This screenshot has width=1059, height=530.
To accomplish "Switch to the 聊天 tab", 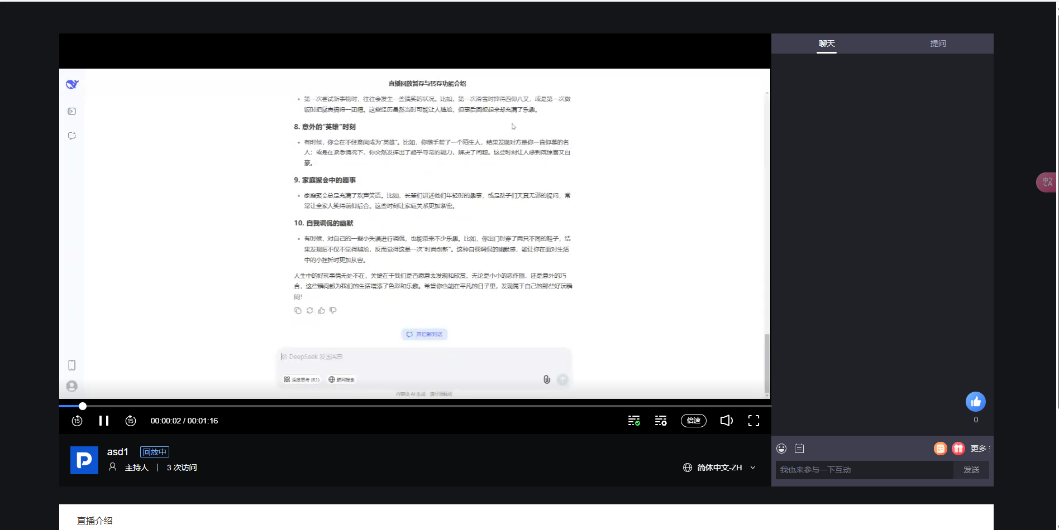I will [827, 44].
